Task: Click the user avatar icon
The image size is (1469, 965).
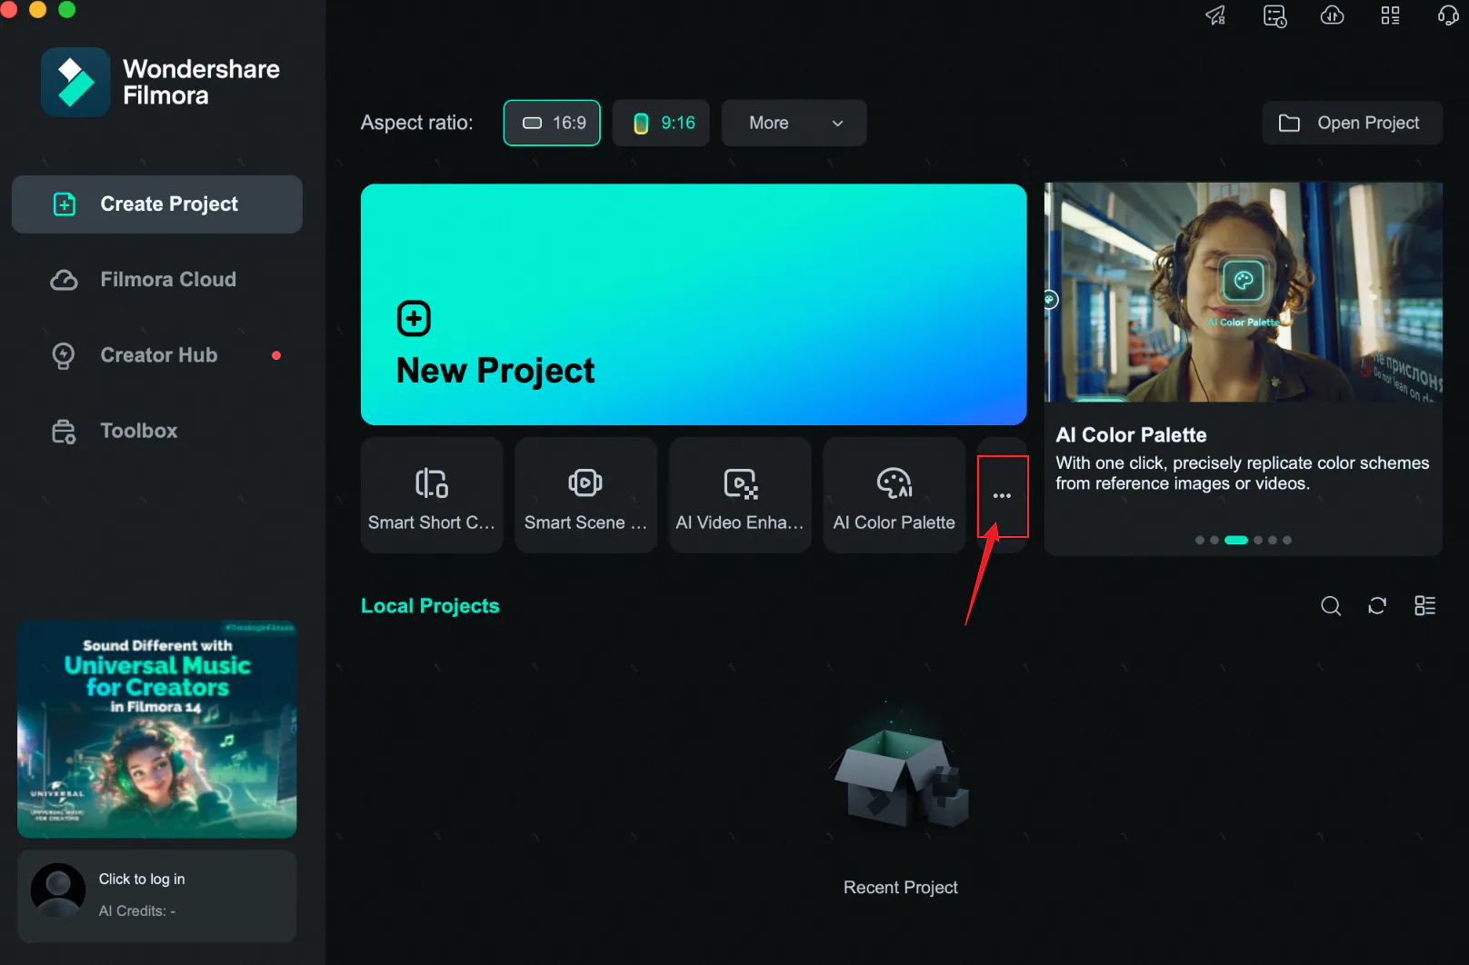Action: click(x=58, y=891)
